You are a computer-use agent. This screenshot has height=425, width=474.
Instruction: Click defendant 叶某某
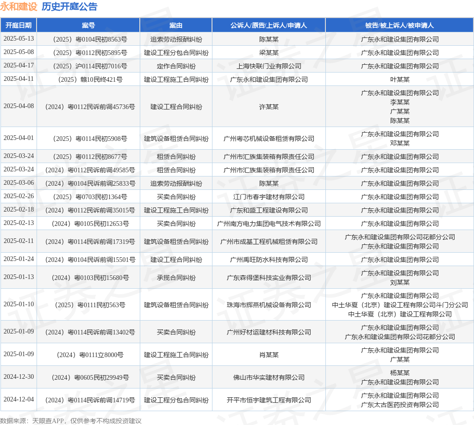399,79
